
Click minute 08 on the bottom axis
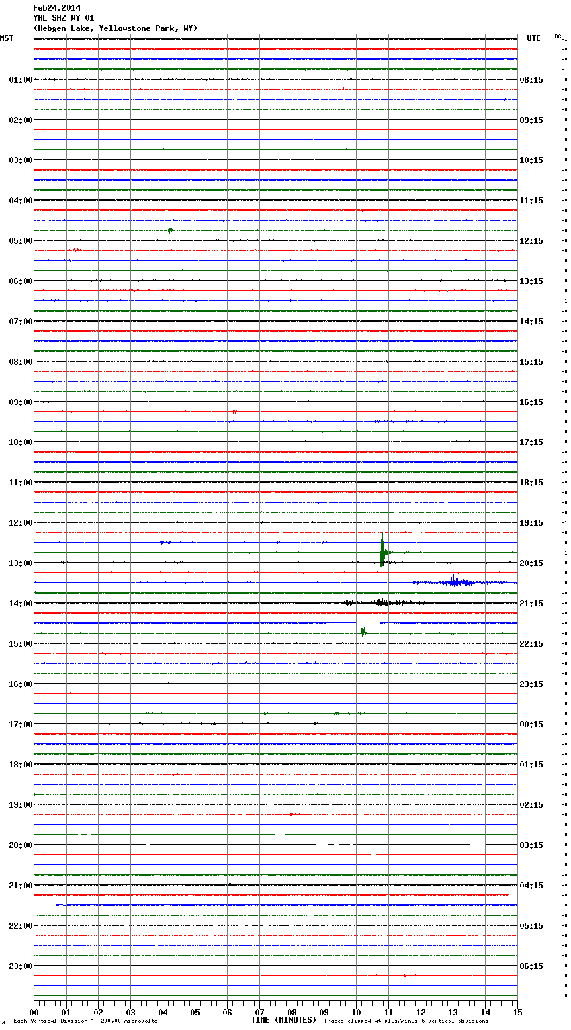pyautogui.click(x=292, y=1012)
